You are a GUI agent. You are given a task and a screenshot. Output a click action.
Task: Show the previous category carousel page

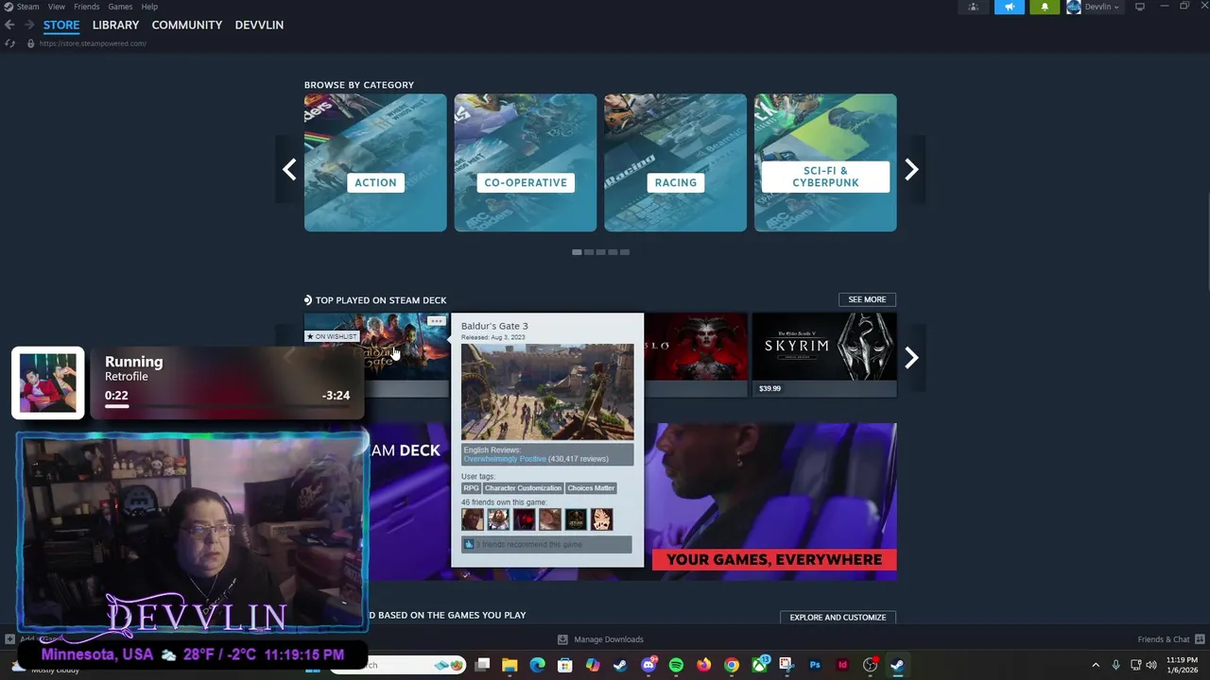(x=289, y=169)
